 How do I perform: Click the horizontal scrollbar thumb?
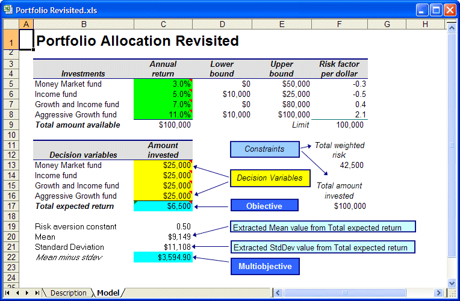[x=345, y=293]
